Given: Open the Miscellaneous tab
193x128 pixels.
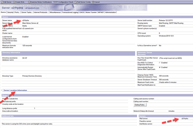Looking at the screenshot, I should (x=55, y=12).
